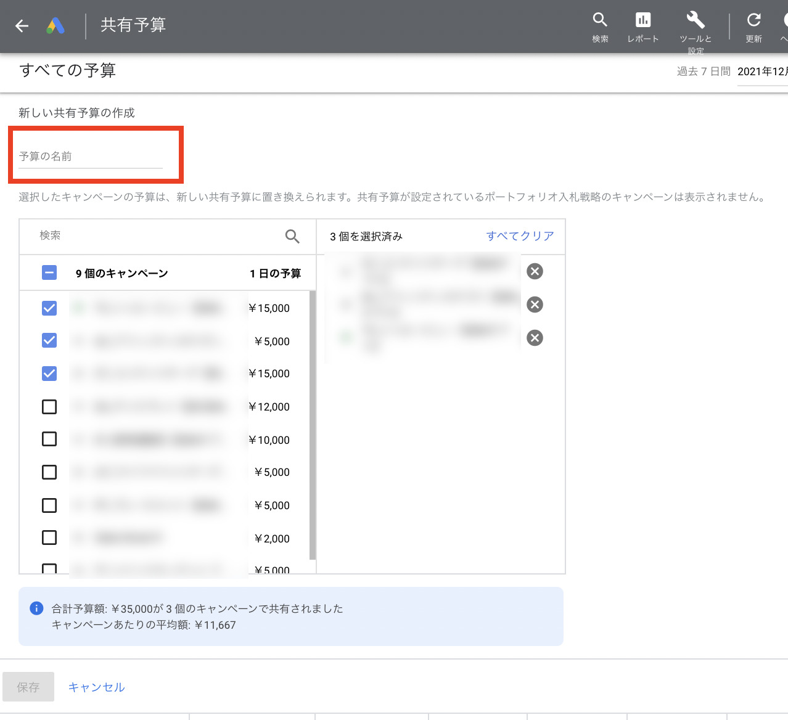Remove the last selected campaign via its X icon
This screenshot has width=788, height=720.
(534, 338)
